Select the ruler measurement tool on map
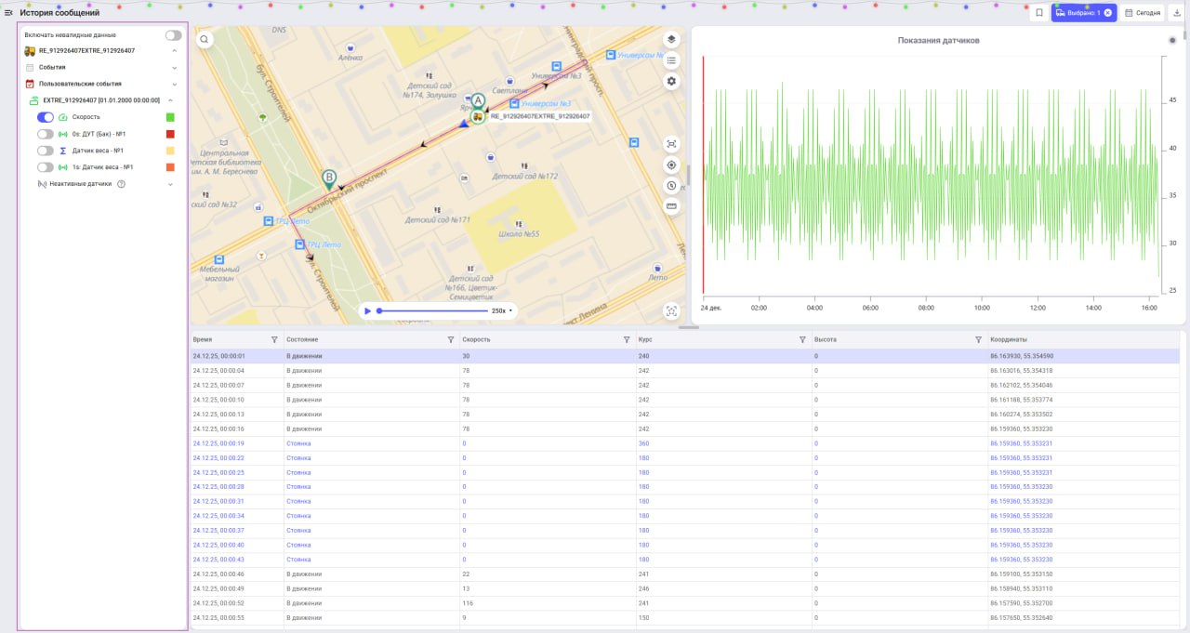 pyautogui.click(x=671, y=205)
